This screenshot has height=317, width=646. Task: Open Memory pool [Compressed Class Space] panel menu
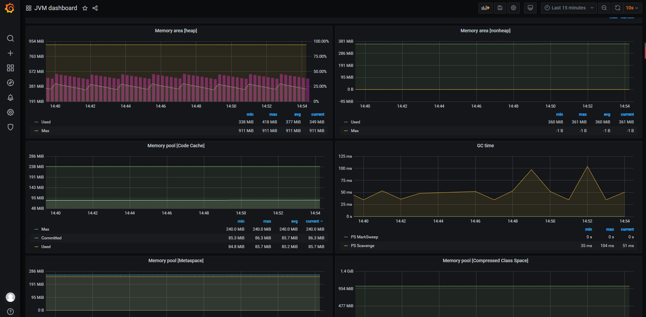[486, 261]
